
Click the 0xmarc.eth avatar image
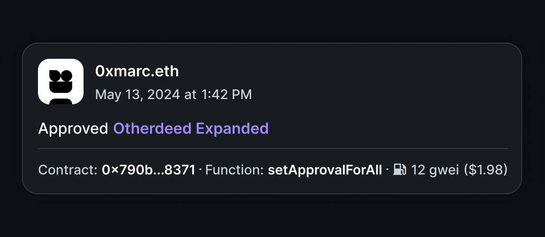tap(60, 82)
